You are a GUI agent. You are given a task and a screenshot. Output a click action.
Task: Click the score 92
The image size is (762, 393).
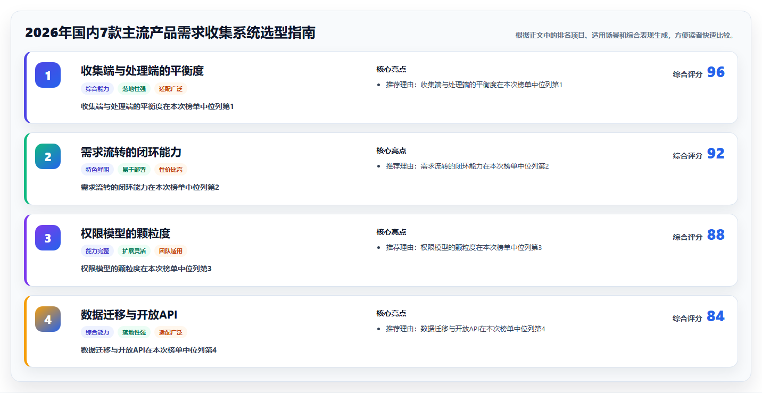716,154
